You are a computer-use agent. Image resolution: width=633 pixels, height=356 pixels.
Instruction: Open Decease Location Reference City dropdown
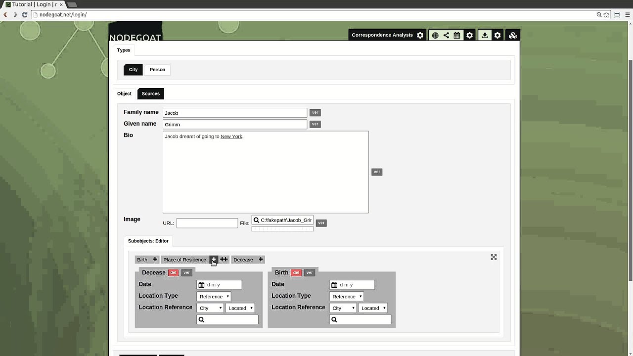pos(210,308)
